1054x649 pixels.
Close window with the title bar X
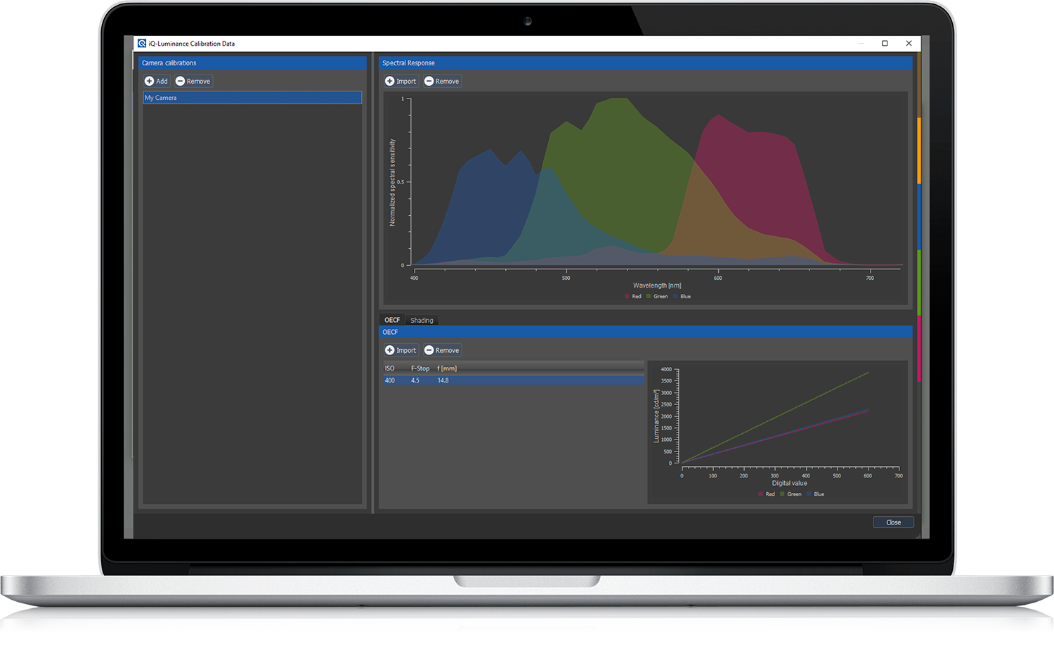pyautogui.click(x=909, y=43)
